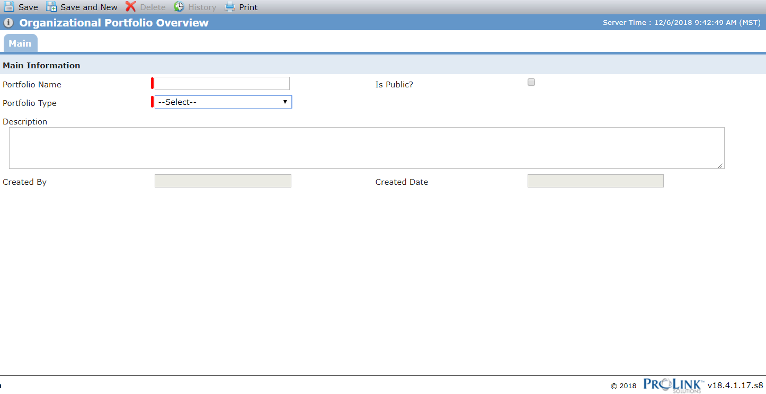Screen dimensions: 766x394
Task: Click the Description resize handle corner
Action: pyautogui.click(x=721, y=165)
